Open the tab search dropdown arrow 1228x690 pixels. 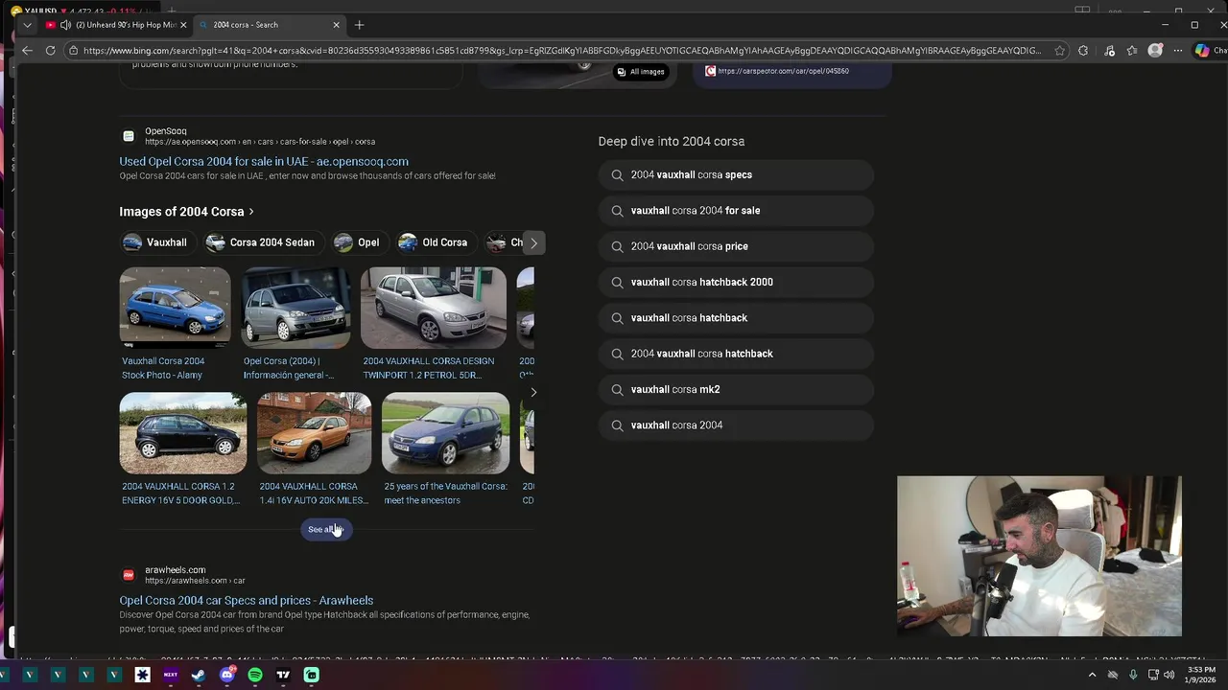(x=27, y=25)
